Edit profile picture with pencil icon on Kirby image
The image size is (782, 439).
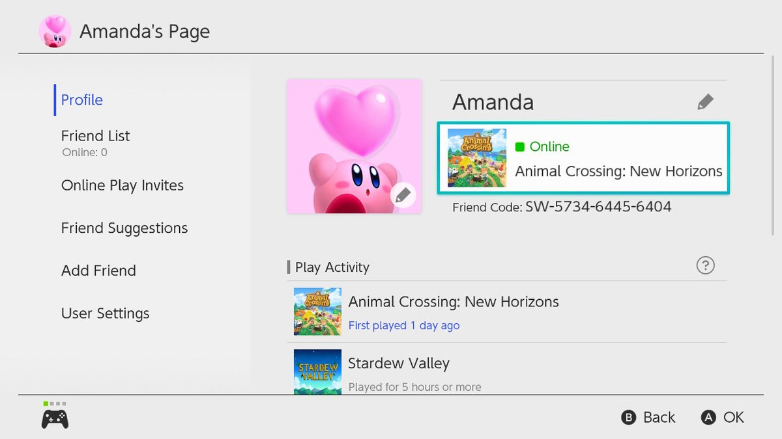[x=403, y=194]
